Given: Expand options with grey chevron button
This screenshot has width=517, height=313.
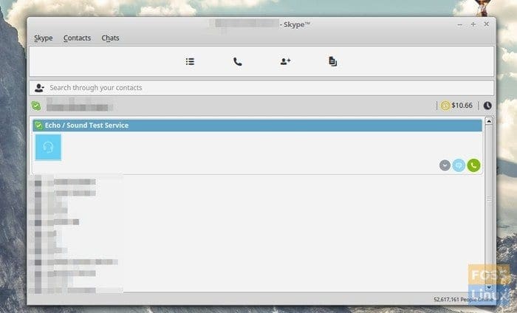Looking at the screenshot, I should tap(445, 165).
